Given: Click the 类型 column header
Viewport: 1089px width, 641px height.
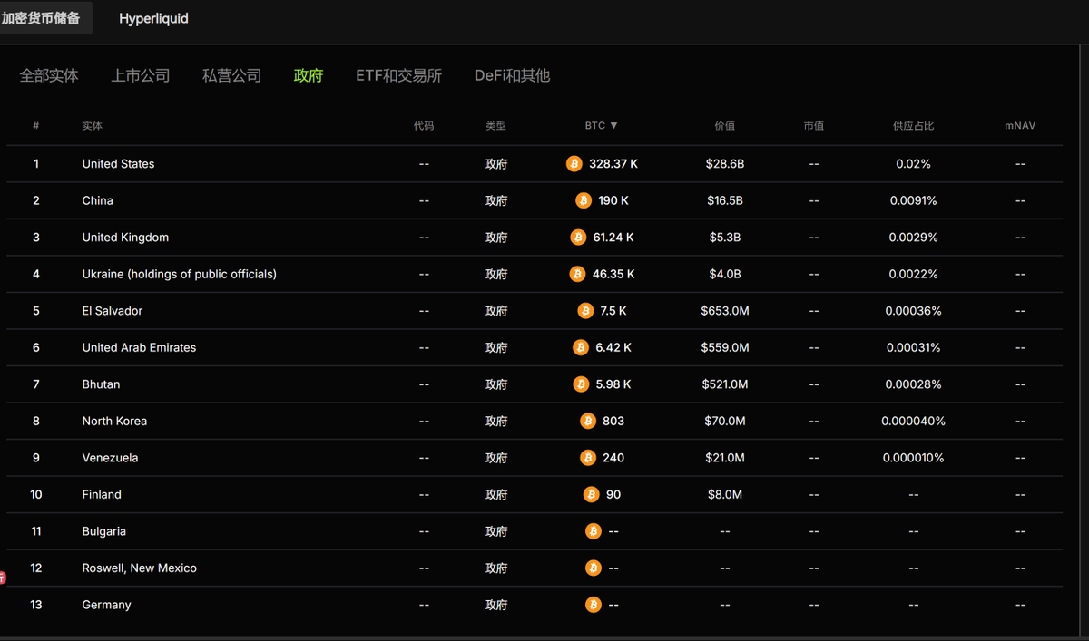Looking at the screenshot, I should [495, 126].
